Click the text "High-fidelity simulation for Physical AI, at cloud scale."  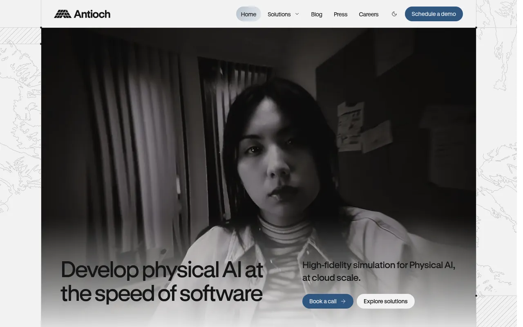click(x=379, y=271)
